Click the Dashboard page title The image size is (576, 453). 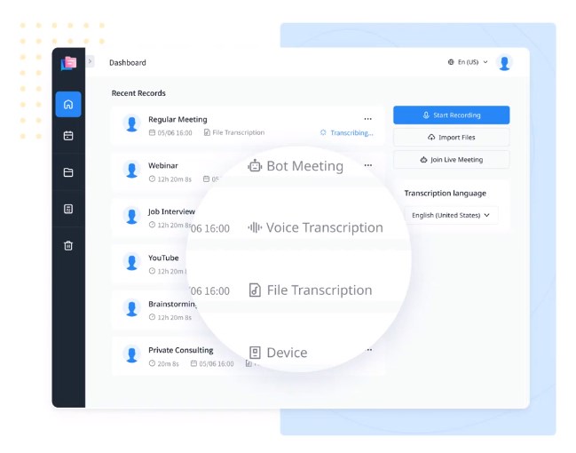[128, 62]
